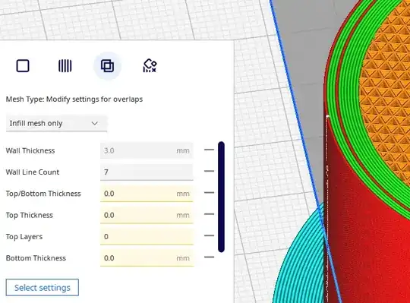The width and height of the screenshot is (410, 303).
Task: Select the Don't support overlaps icon
Action: click(150, 65)
